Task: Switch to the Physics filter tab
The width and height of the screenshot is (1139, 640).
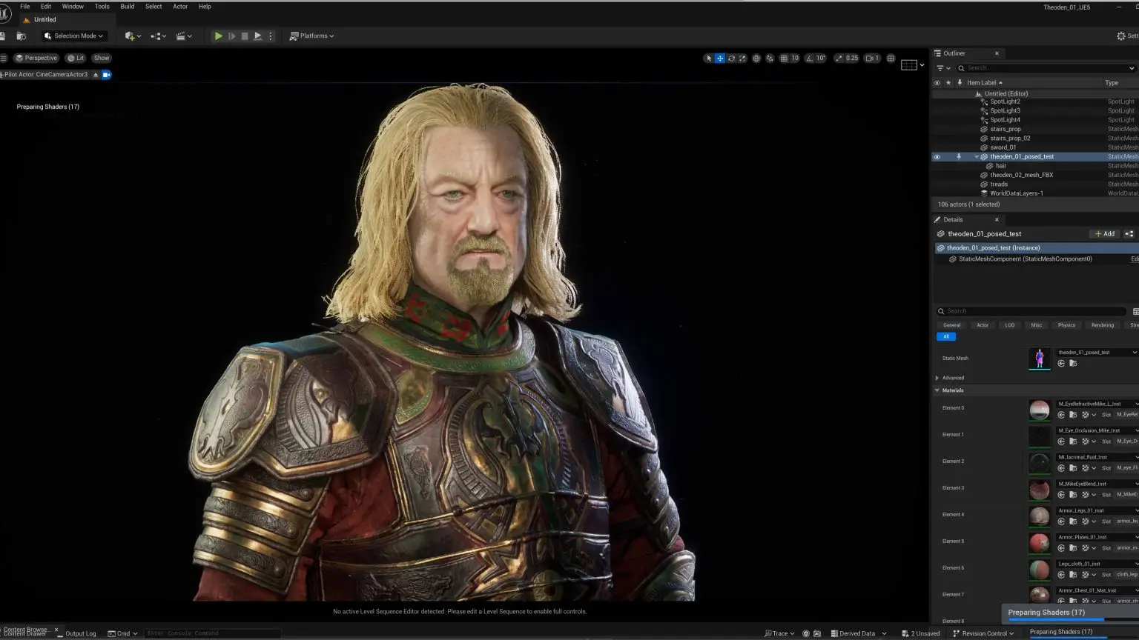Action: click(1066, 325)
